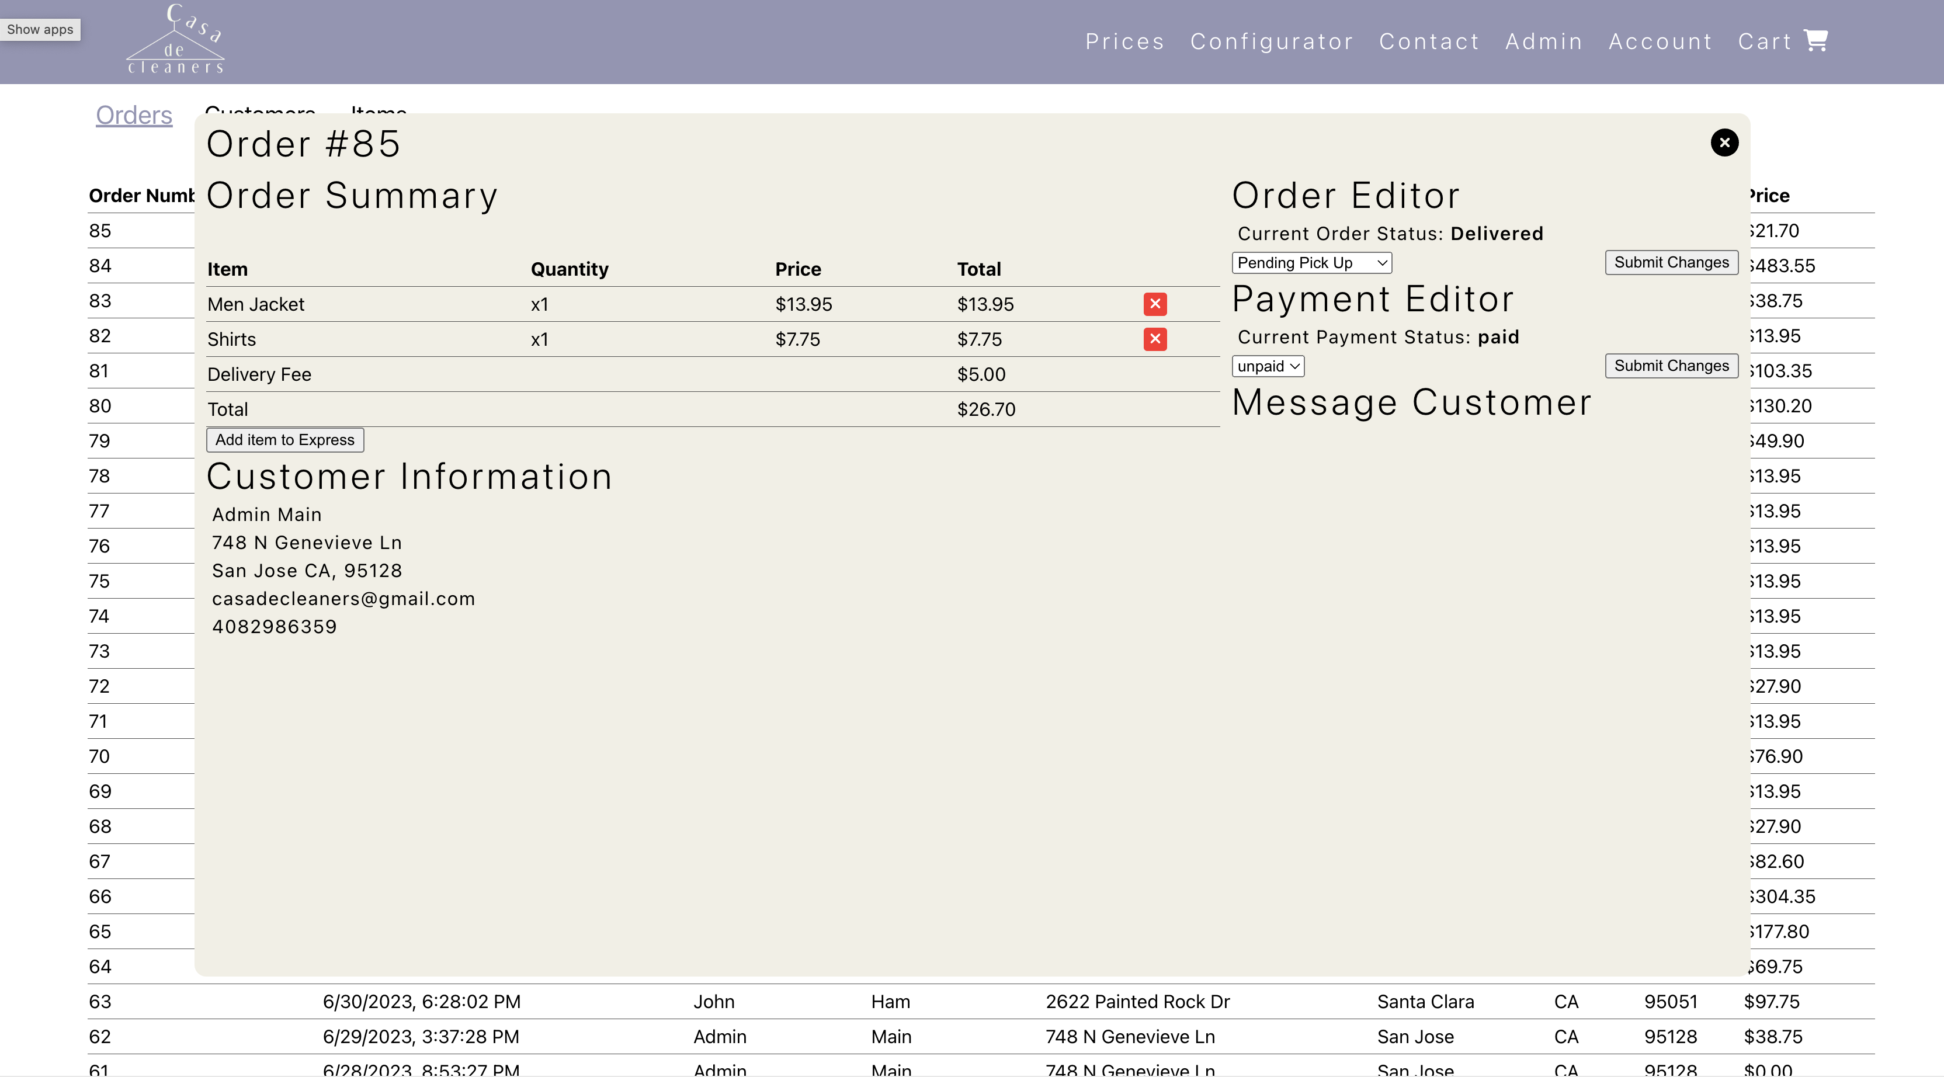Submit changes in the Payment Editor
The image size is (1944, 1077).
click(1672, 365)
